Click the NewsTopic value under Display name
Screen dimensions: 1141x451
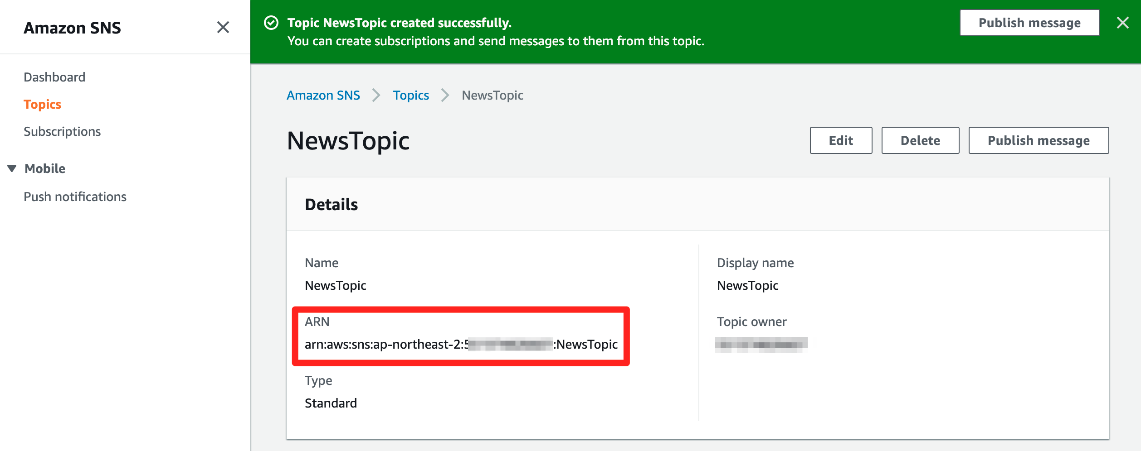pos(747,285)
